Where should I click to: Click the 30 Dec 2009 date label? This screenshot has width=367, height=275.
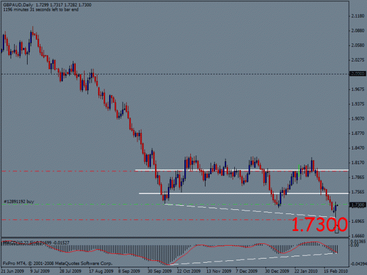point(277,271)
